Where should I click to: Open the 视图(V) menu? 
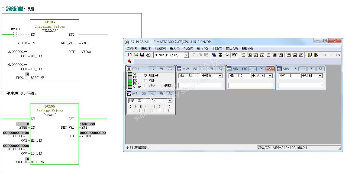click(x=160, y=49)
